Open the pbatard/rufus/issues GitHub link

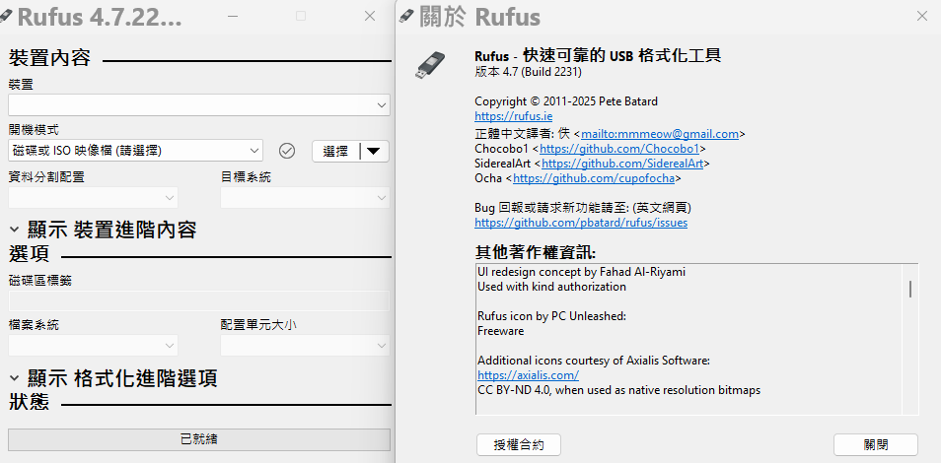pyautogui.click(x=581, y=223)
